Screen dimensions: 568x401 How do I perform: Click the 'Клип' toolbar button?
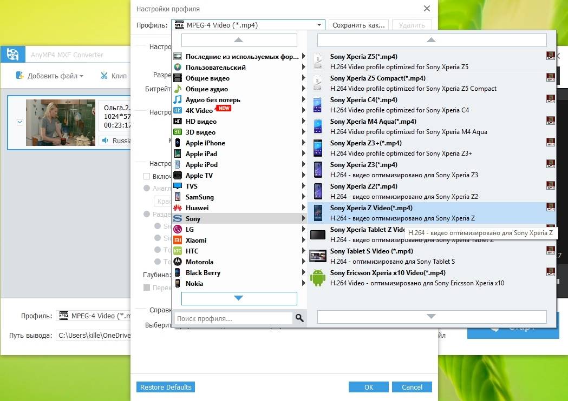[x=113, y=76]
